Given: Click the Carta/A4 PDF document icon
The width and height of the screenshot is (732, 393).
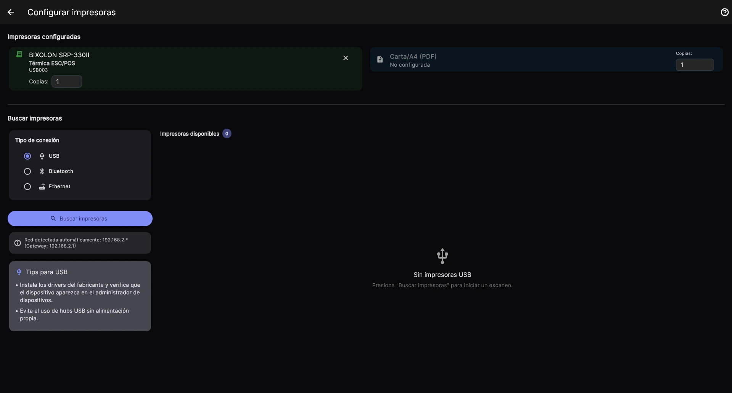Looking at the screenshot, I should 380,59.
